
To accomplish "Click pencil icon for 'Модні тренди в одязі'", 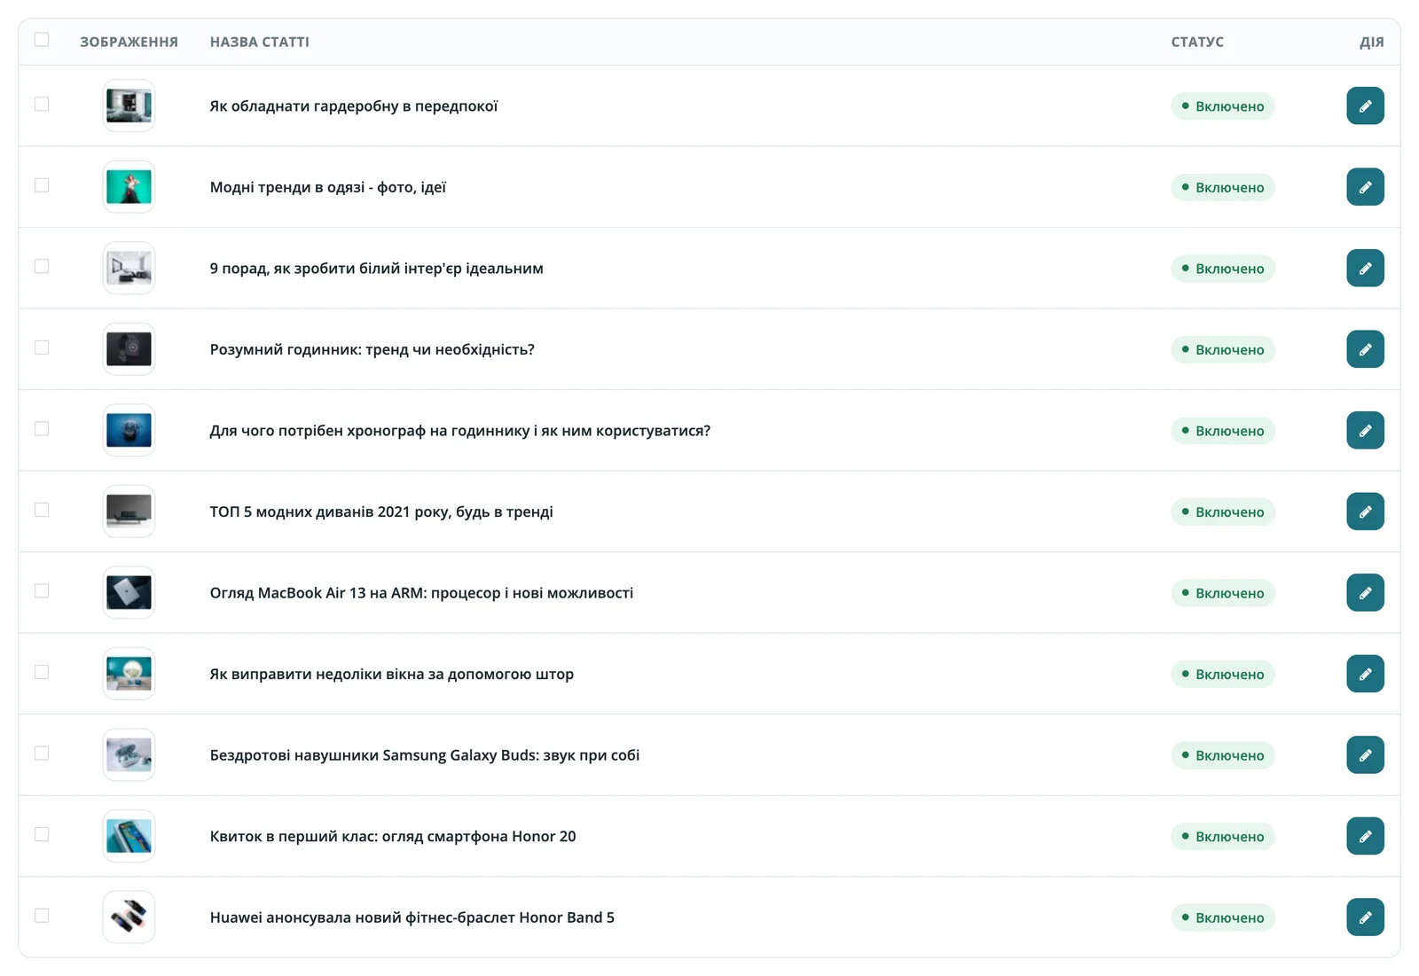I will 1365,187.
